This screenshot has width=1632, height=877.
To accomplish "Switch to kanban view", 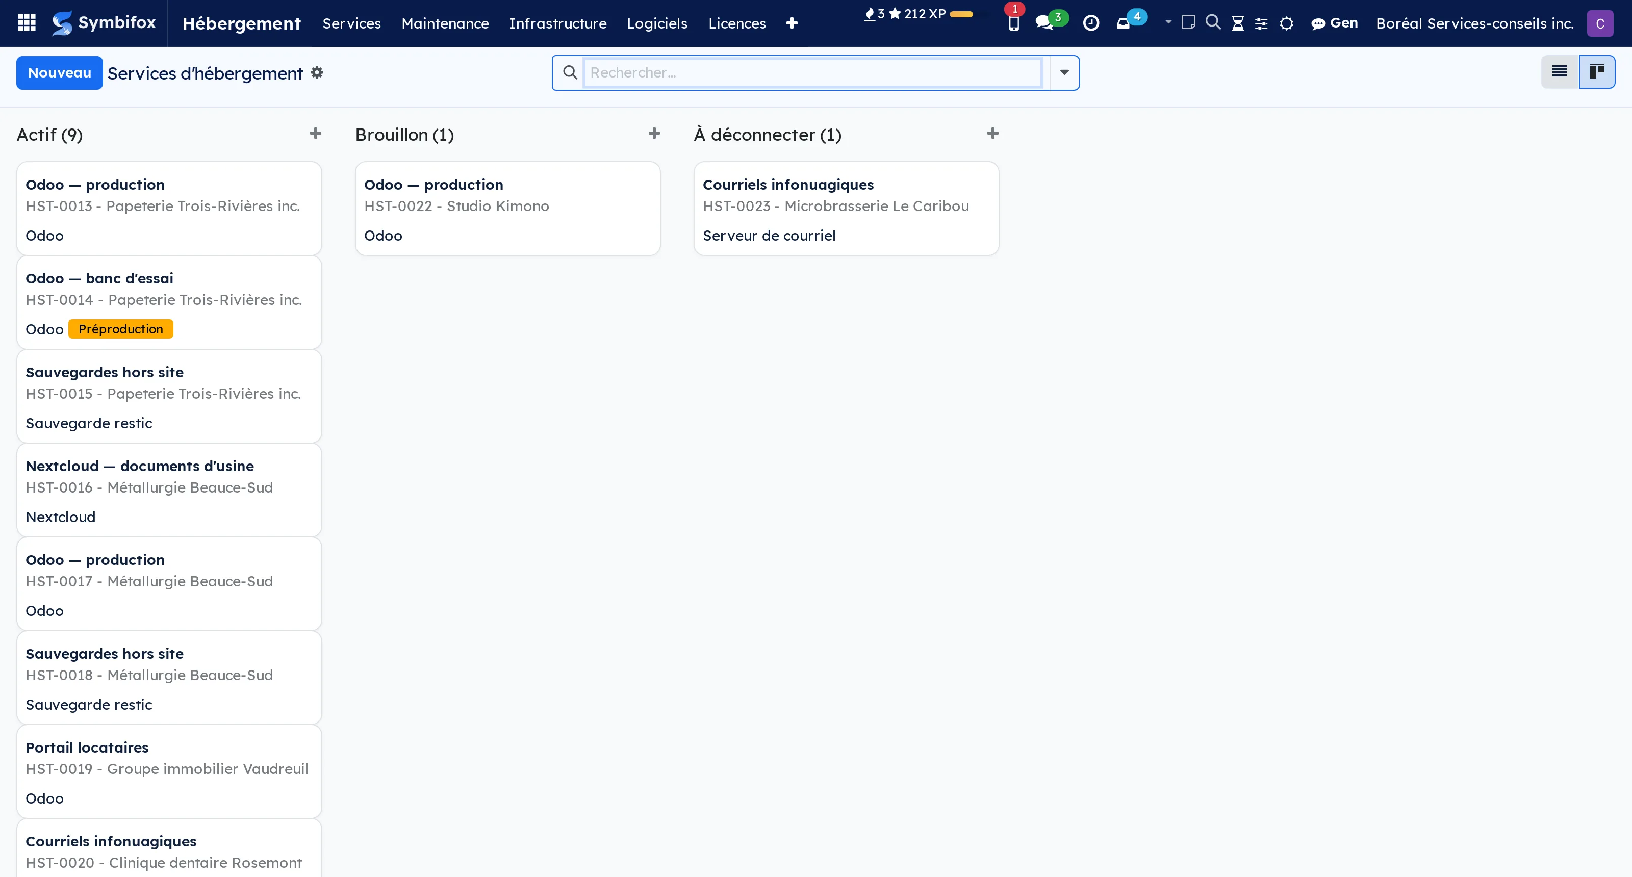I will [x=1596, y=71].
